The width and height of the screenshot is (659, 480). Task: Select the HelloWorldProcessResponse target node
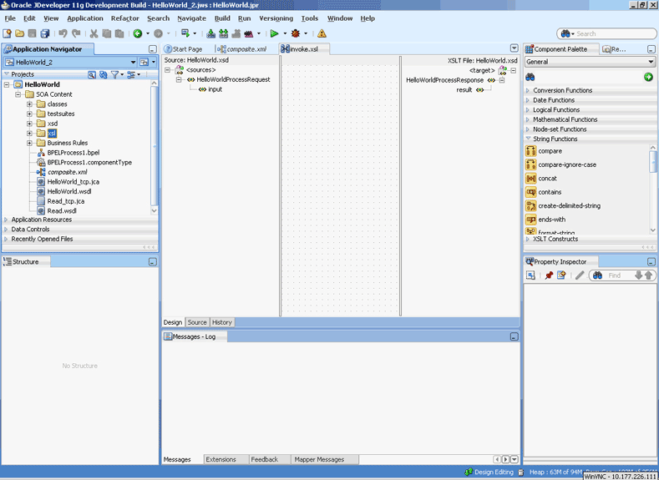tap(450, 80)
